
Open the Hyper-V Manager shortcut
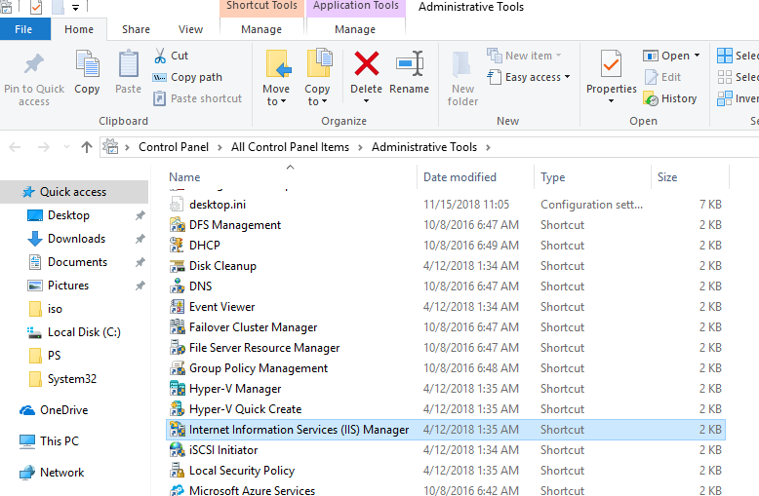pos(235,389)
